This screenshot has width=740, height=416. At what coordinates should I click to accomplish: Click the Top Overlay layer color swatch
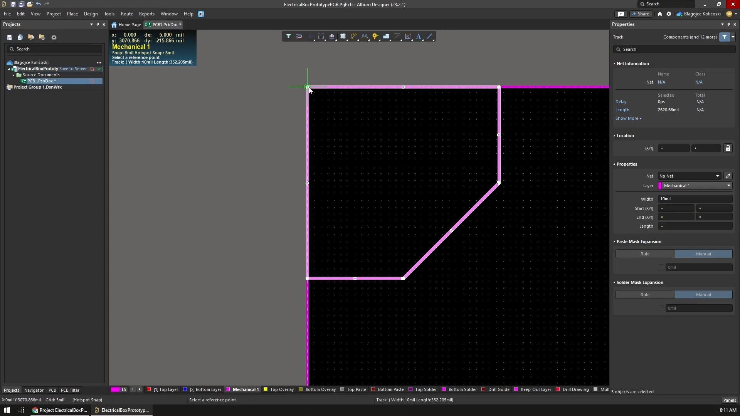click(266, 389)
